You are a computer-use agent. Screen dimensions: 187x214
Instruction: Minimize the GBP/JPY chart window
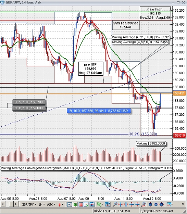tap(173, 2)
